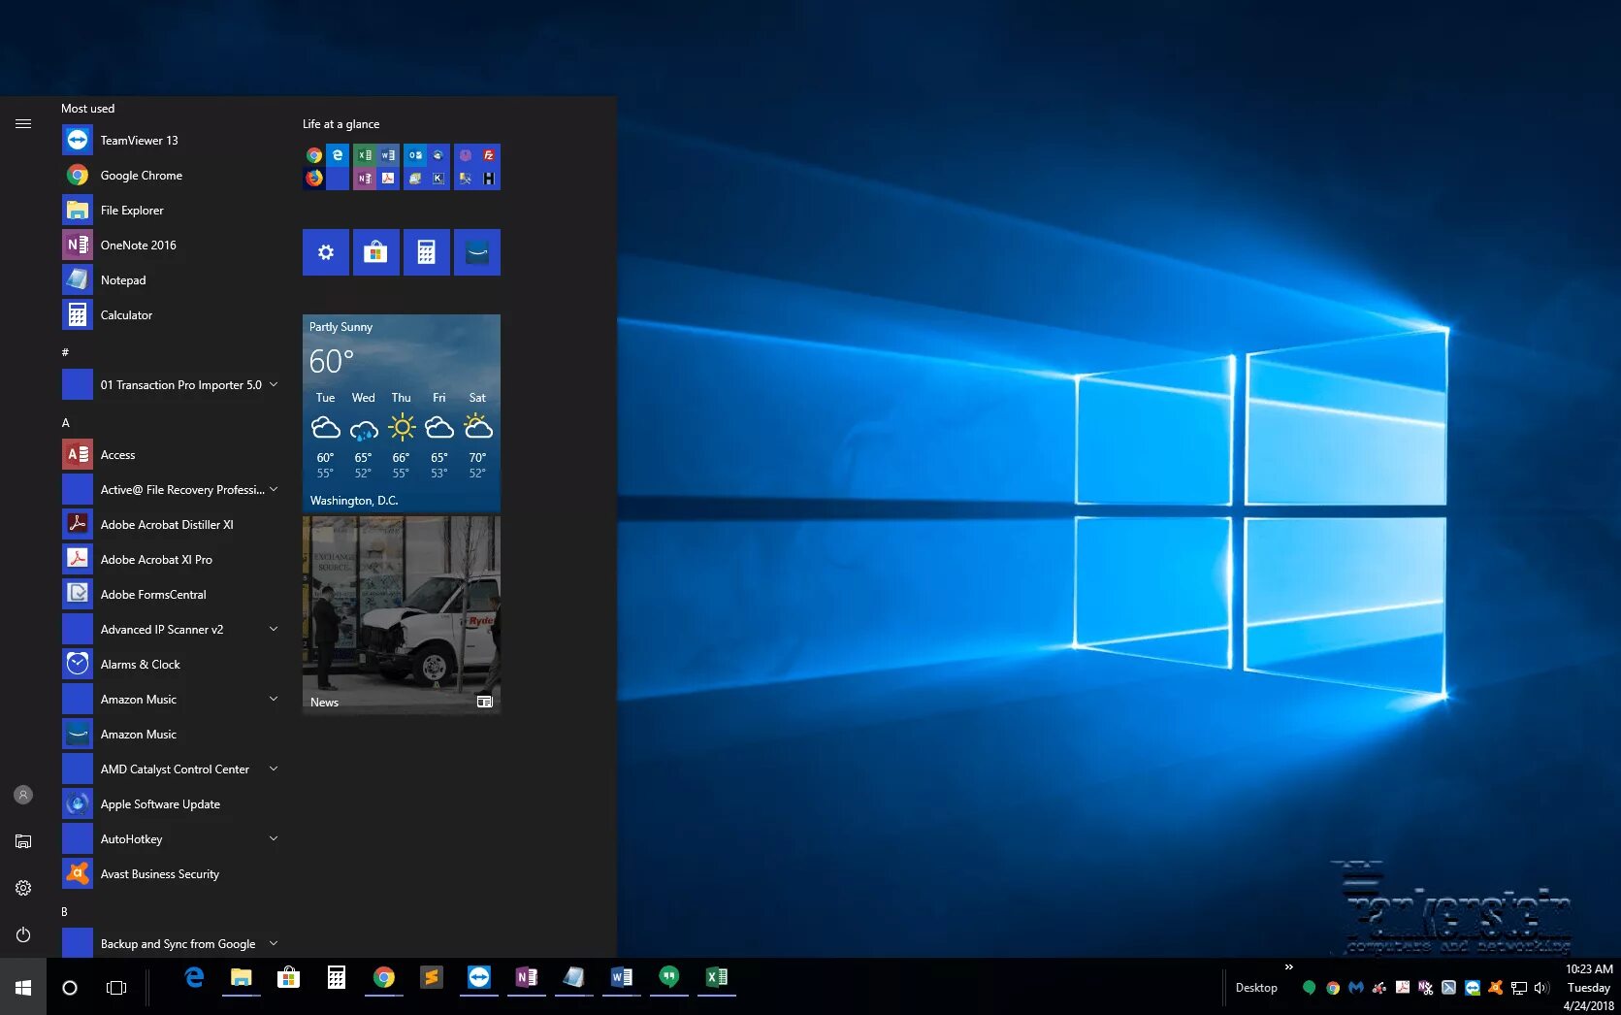Screen dimensions: 1621x1015
Task: Open the Calculator tile
Action: (427, 252)
